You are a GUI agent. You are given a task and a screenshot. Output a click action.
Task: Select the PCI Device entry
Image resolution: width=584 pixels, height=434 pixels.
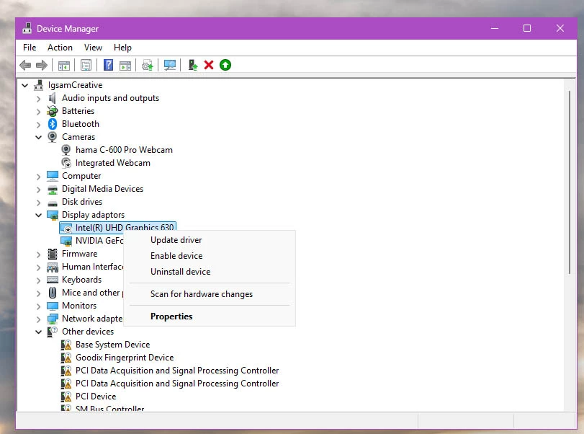coord(96,397)
